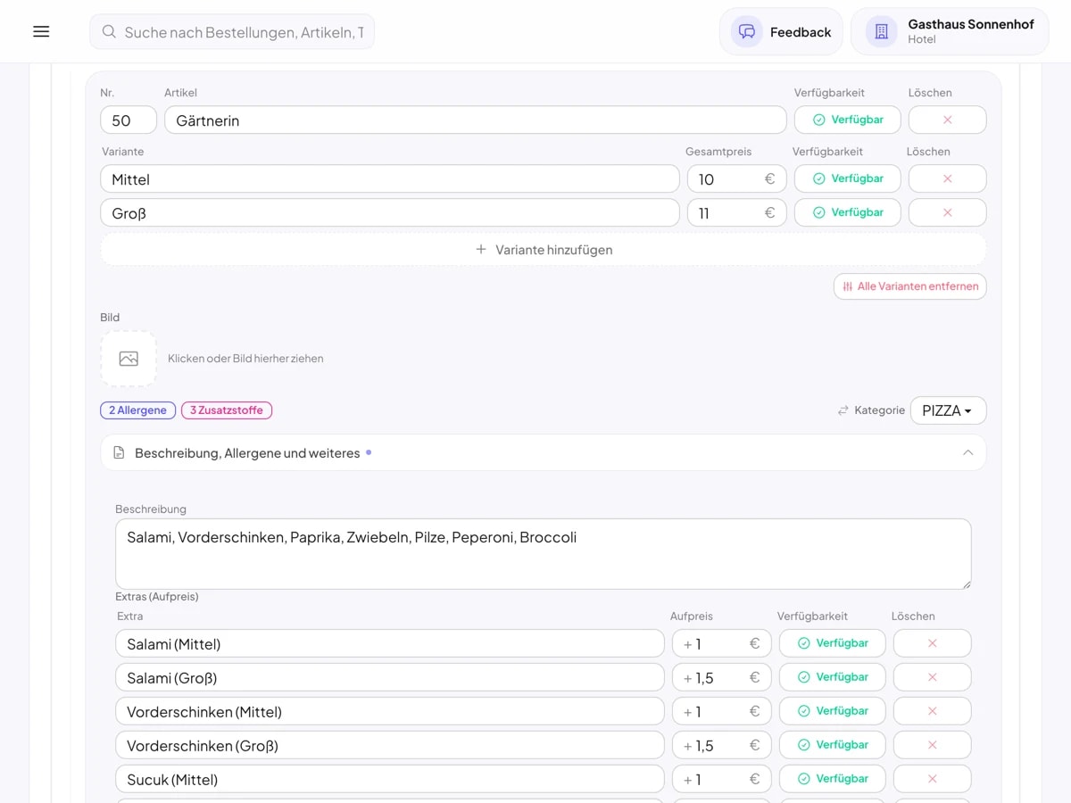Edit the article number field showing 50
Viewport: 1071px width, 803px height.
(129, 120)
